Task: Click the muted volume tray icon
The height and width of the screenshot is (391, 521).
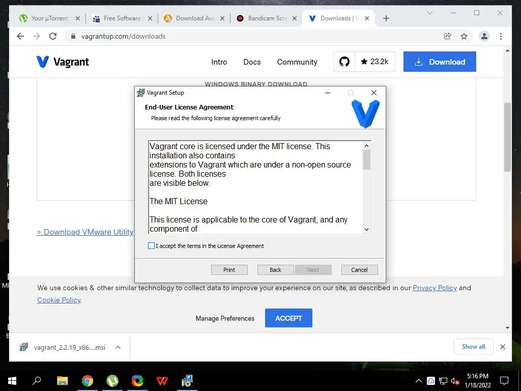Action: coord(455,381)
